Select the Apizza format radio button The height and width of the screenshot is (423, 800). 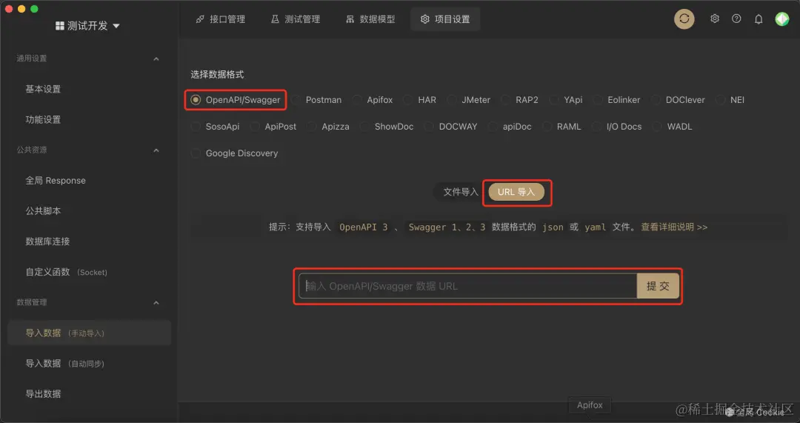coord(311,126)
